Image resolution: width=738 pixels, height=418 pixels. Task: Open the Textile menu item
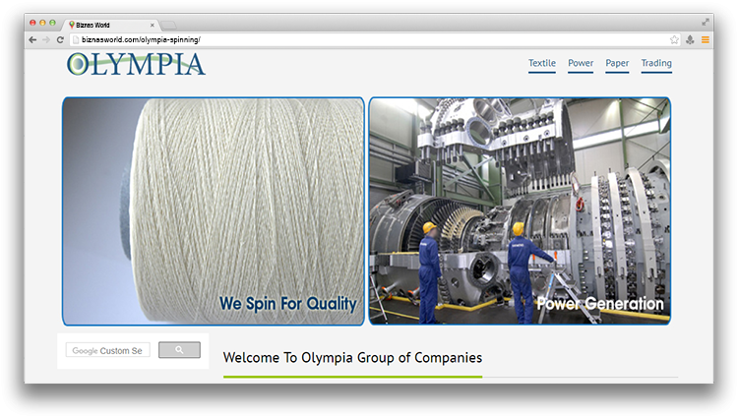542,64
